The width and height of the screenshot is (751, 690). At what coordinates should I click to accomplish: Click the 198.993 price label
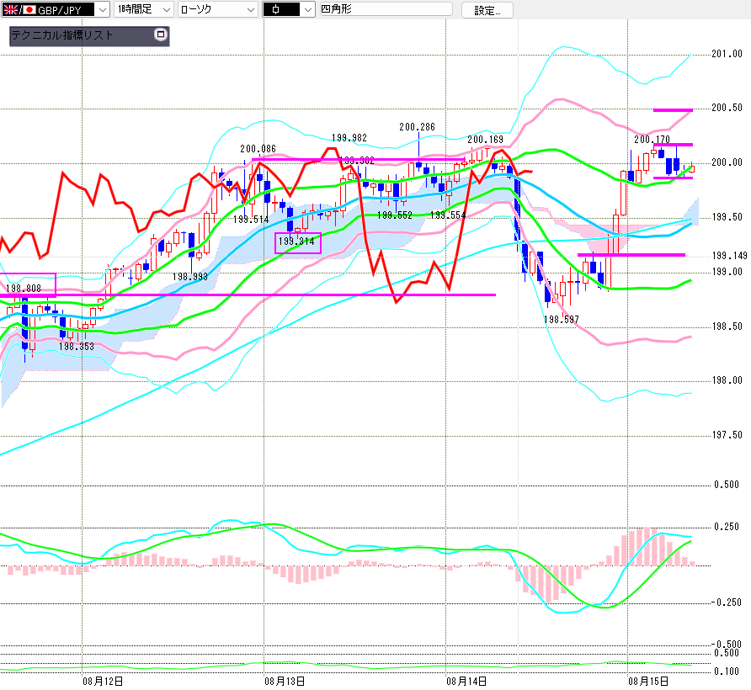tap(190, 277)
